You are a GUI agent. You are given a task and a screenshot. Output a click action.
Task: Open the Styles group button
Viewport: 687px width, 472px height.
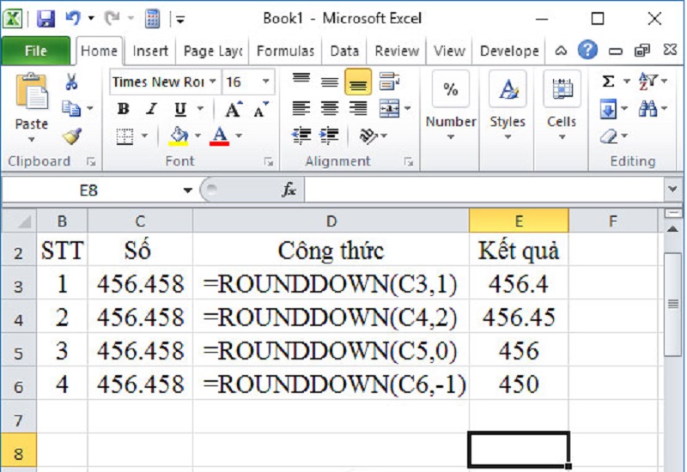[508, 106]
